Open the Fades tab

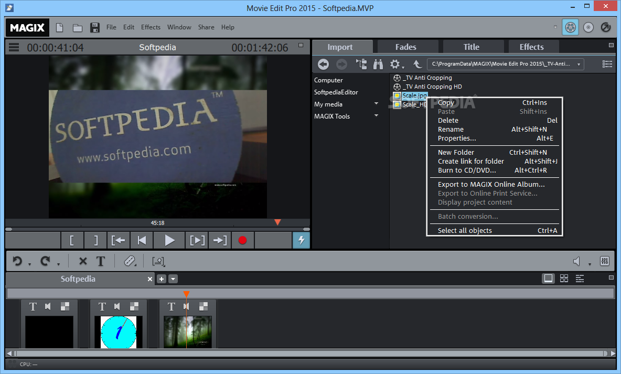pyautogui.click(x=406, y=47)
